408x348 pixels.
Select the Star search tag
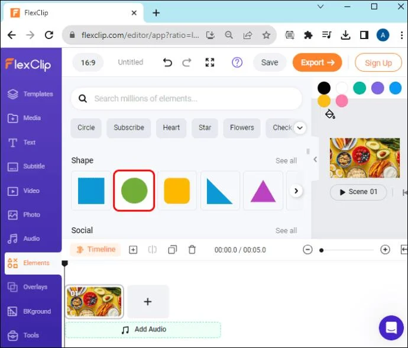pos(205,128)
